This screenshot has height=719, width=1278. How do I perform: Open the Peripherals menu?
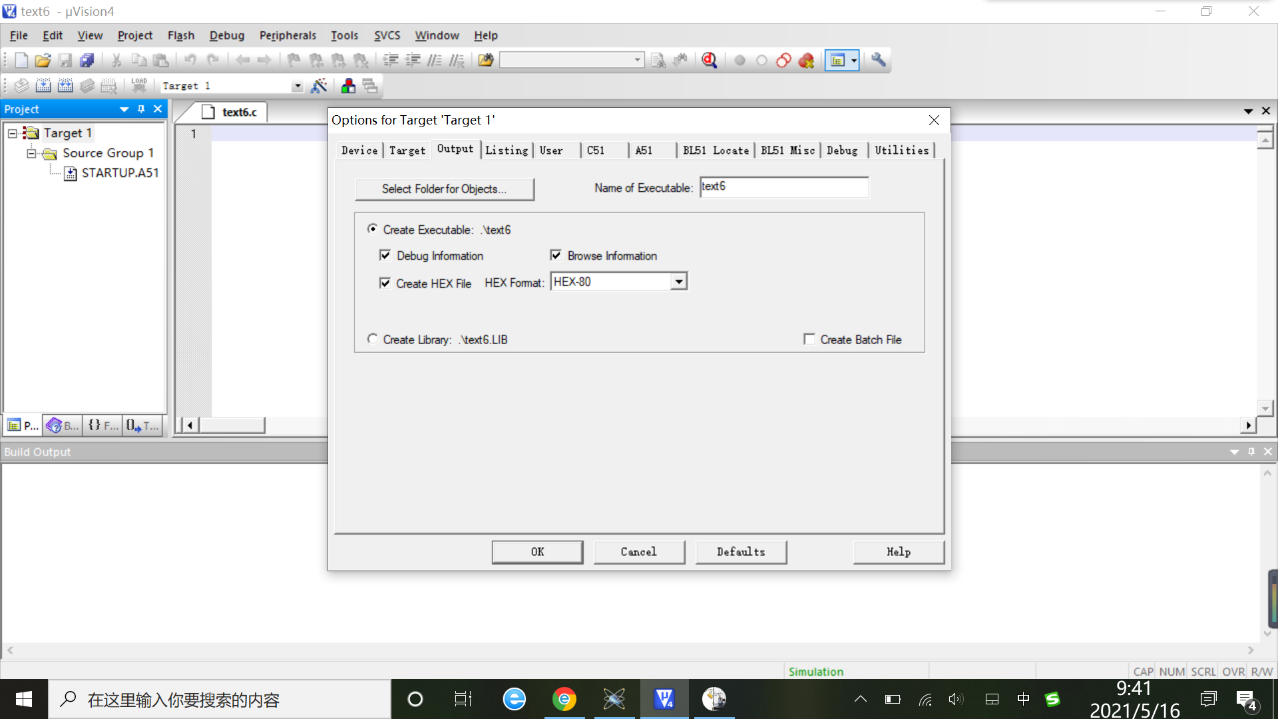pyautogui.click(x=287, y=35)
